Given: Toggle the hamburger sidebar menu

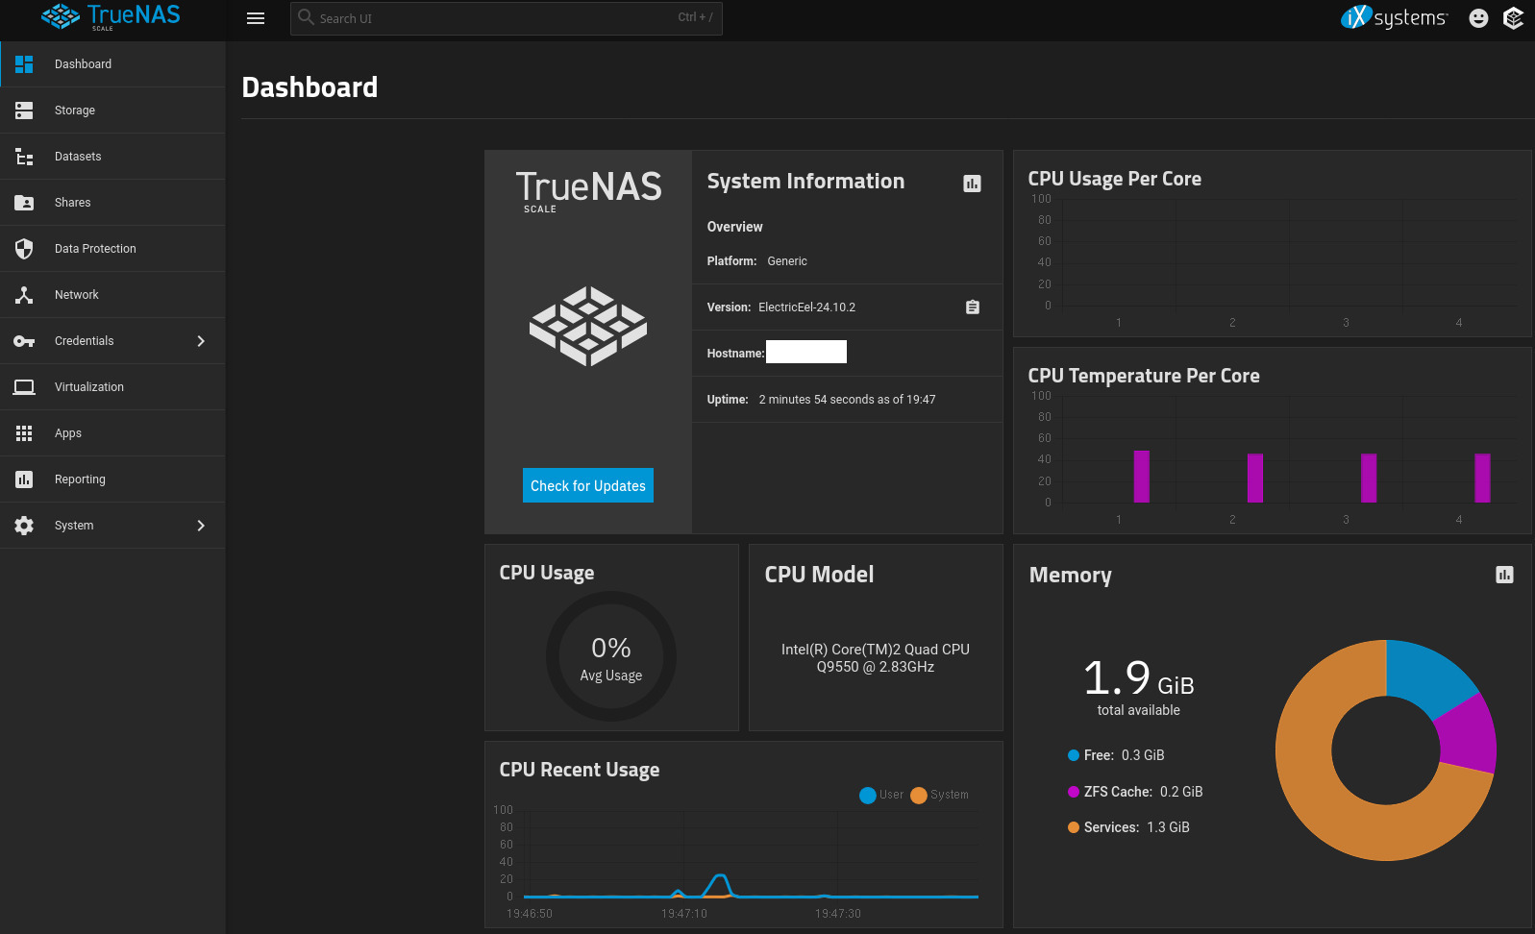Looking at the screenshot, I should 256,18.
